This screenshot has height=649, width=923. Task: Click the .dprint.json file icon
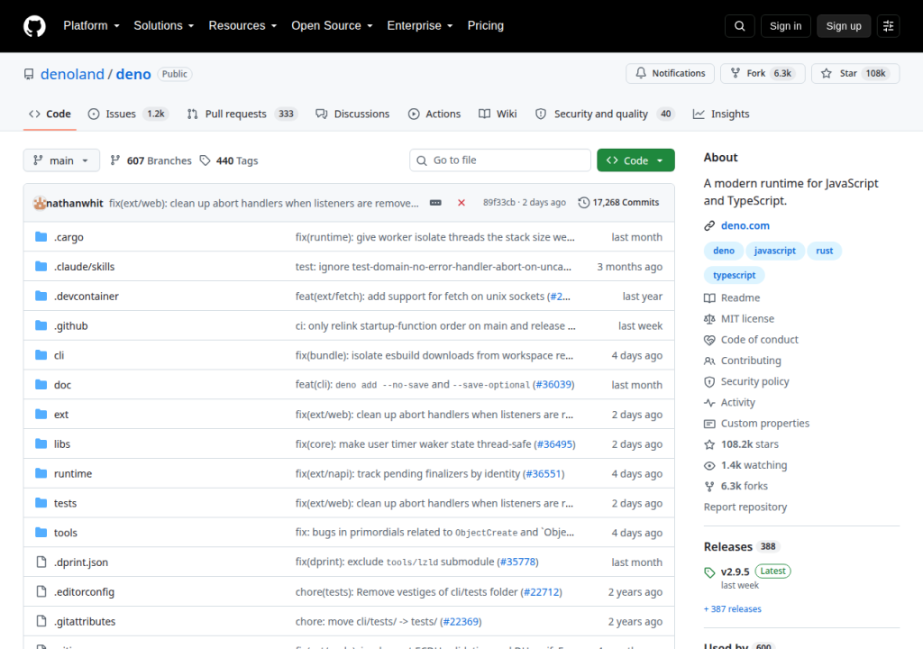[41, 562]
